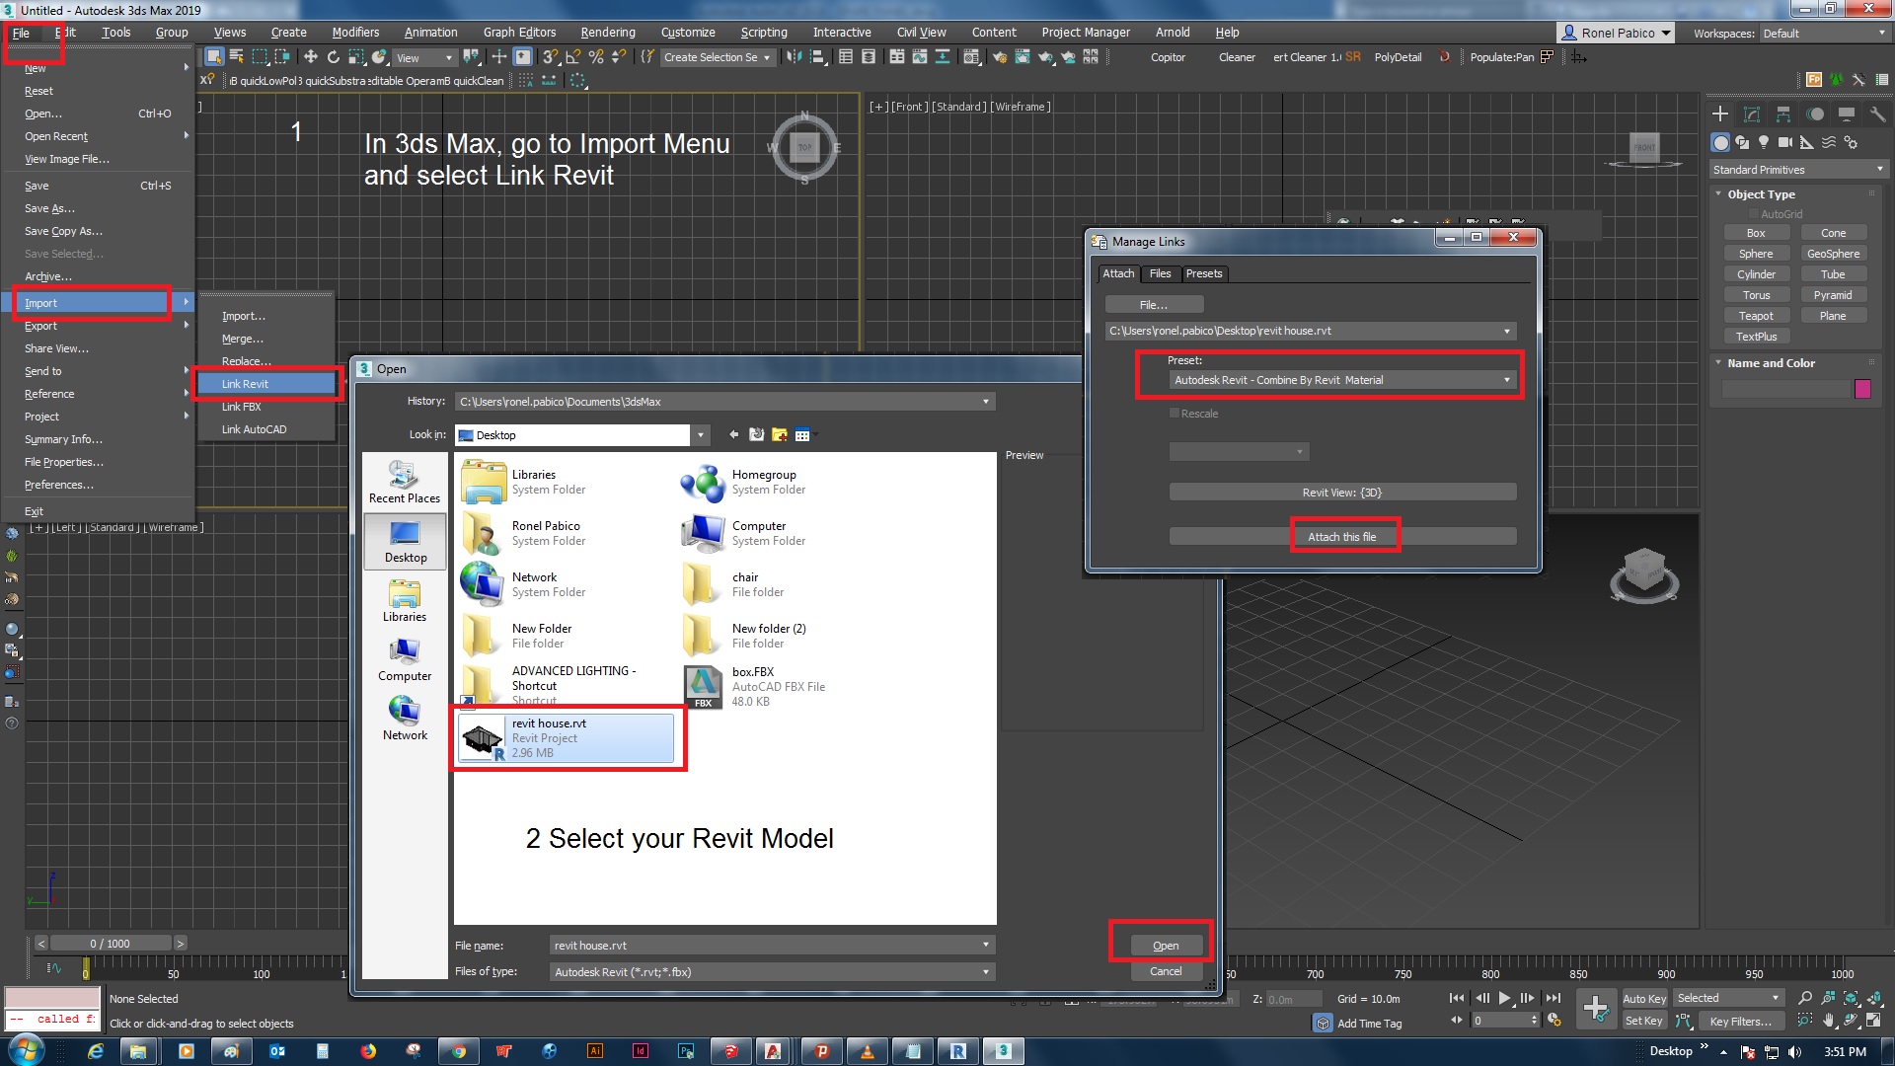Screen dimensions: 1895x1066
Task: Check the Attach tab in Manage Links
Action: point(1116,273)
